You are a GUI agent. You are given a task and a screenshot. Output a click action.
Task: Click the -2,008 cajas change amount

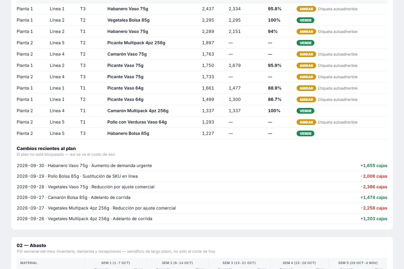374,176
